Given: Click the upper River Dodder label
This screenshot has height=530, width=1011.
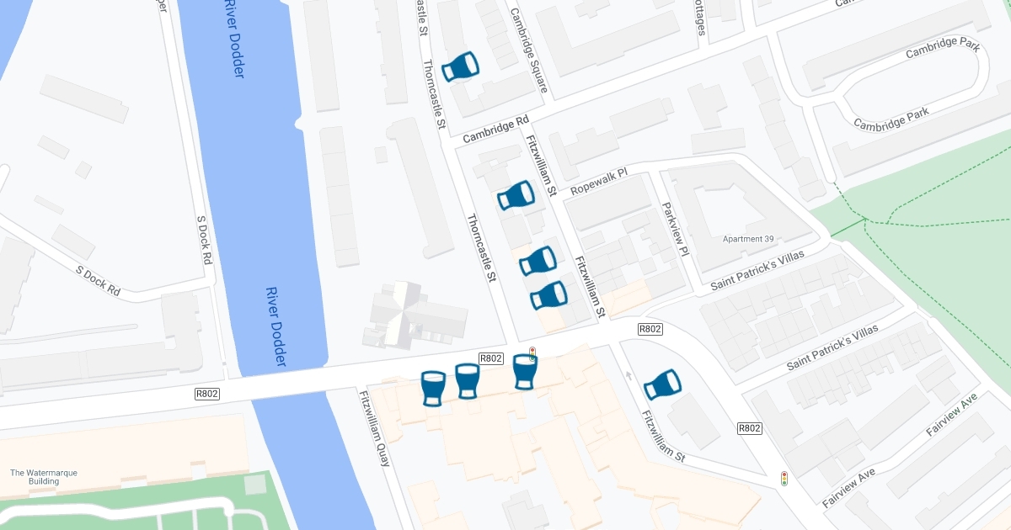Looking at the screenshot, I should (235, 40).
